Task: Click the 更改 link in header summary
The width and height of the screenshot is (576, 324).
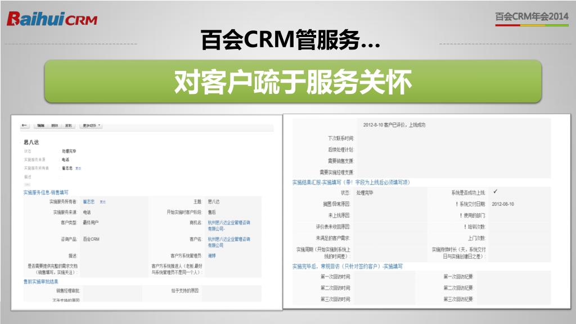Action: coord(78,169)
